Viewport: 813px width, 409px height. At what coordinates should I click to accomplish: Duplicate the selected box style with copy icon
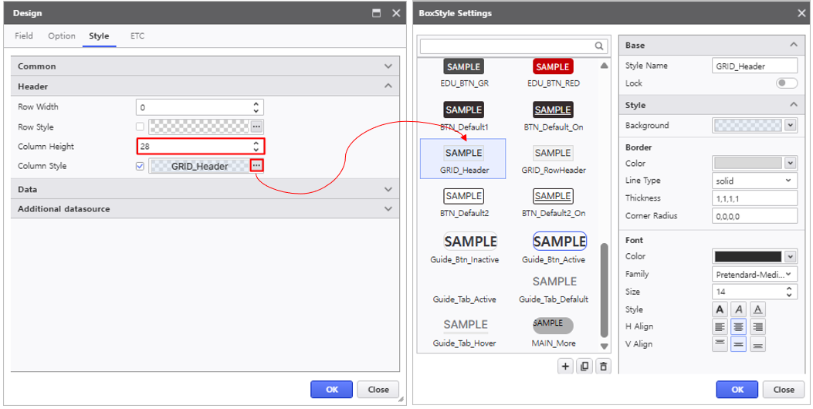[x=584, y=367]
